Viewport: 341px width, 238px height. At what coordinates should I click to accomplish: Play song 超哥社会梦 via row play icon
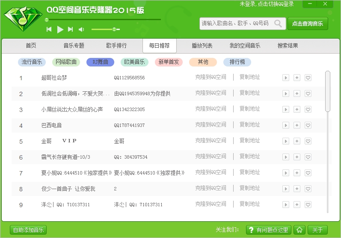click(x=286, y=78)
